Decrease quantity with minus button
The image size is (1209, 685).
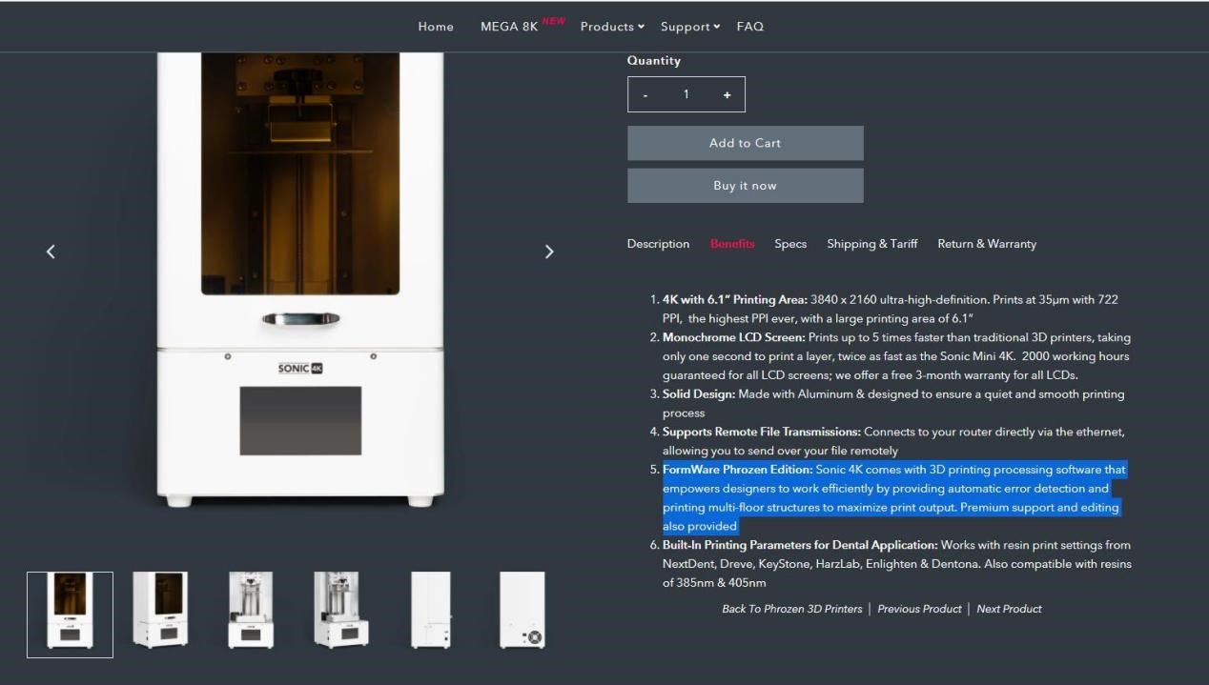(645, 94)
